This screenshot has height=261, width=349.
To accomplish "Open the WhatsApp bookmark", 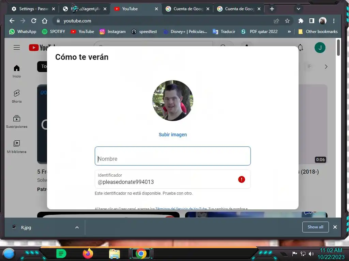I will point(22,32).
